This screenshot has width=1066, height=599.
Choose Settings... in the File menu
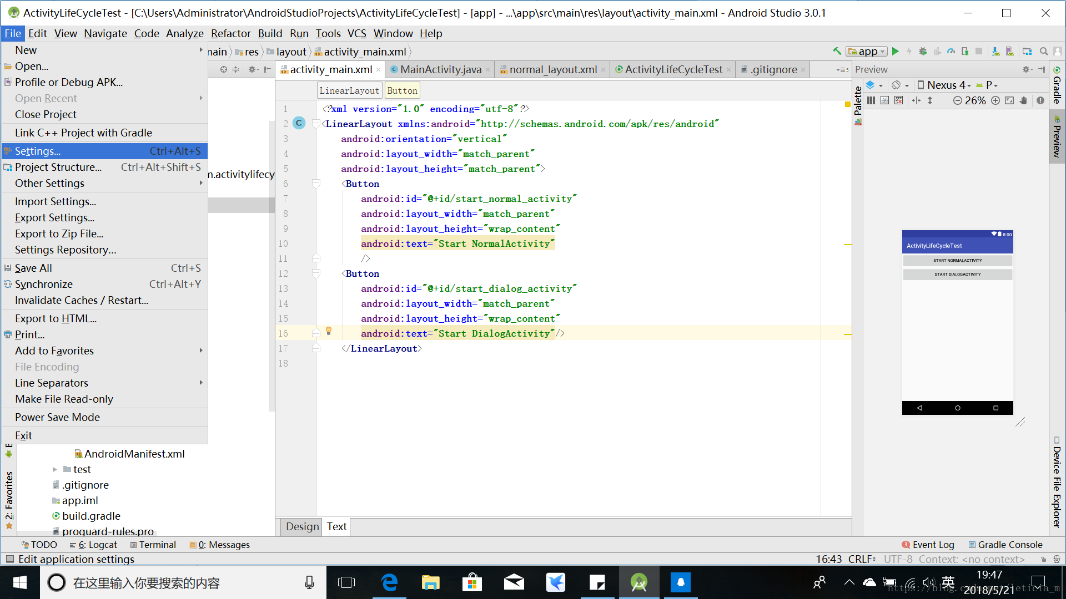coord(104,151)
